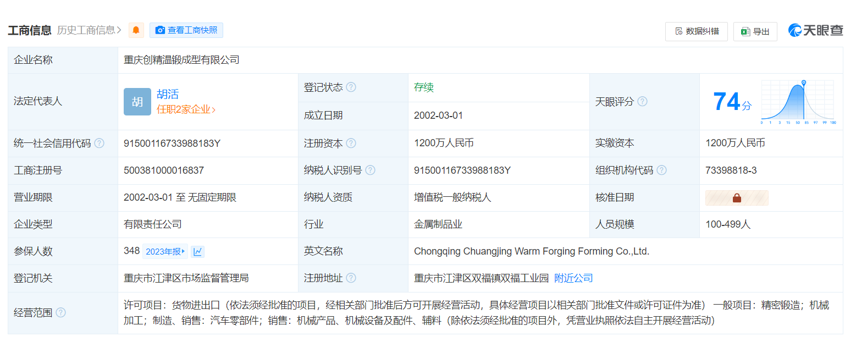845x342 pixels.
Task: Click the 74分 score value
Action: pyautogui.click(x=732, y=102)
